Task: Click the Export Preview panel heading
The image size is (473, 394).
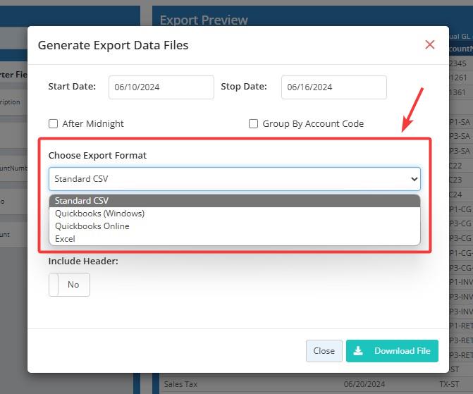Action: (204, 20)
